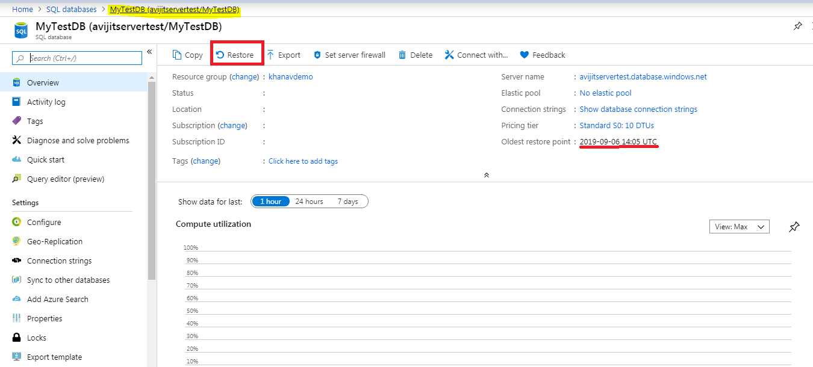Switch chart range to 24 hours
813x367 pixels.
[309, 202]
